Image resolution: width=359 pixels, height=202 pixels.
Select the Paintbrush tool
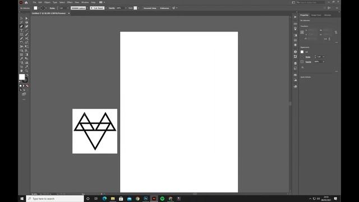pyautogui.click(x=26, y=34)
